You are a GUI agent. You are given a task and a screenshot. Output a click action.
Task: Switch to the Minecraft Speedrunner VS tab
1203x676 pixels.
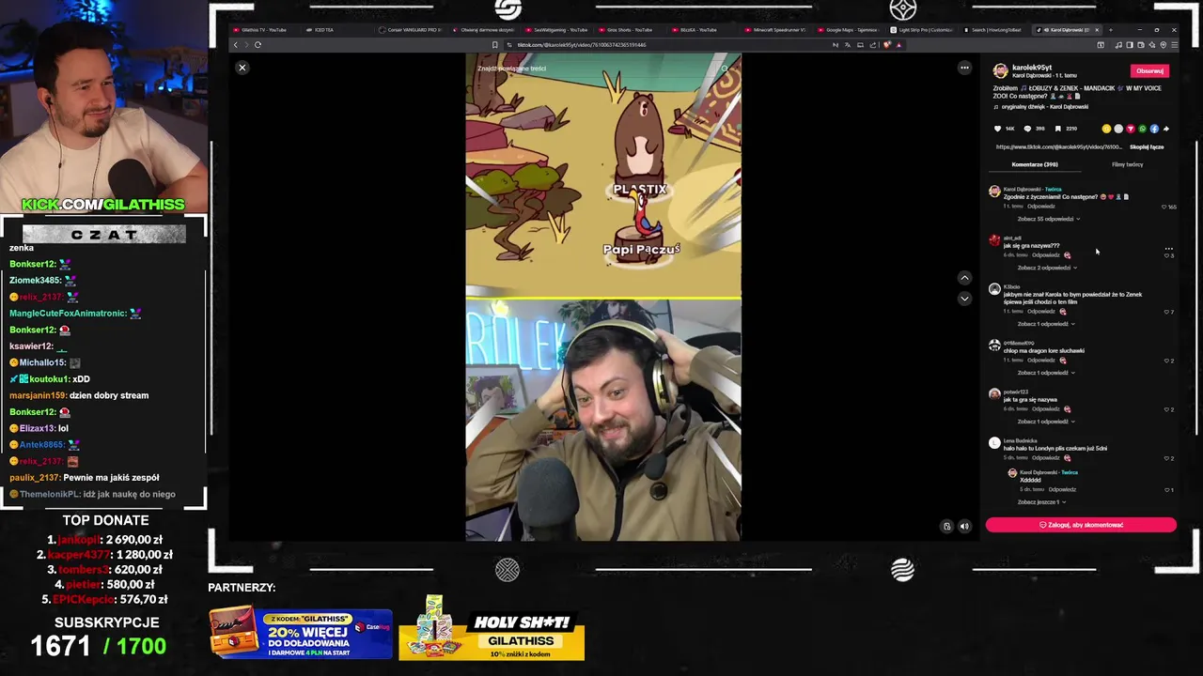tap(775, 30)
